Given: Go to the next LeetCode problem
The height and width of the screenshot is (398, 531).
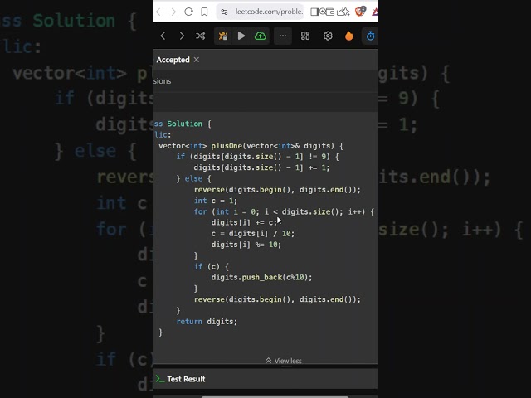Looking at the screenshot, I should tap(182, 36).
